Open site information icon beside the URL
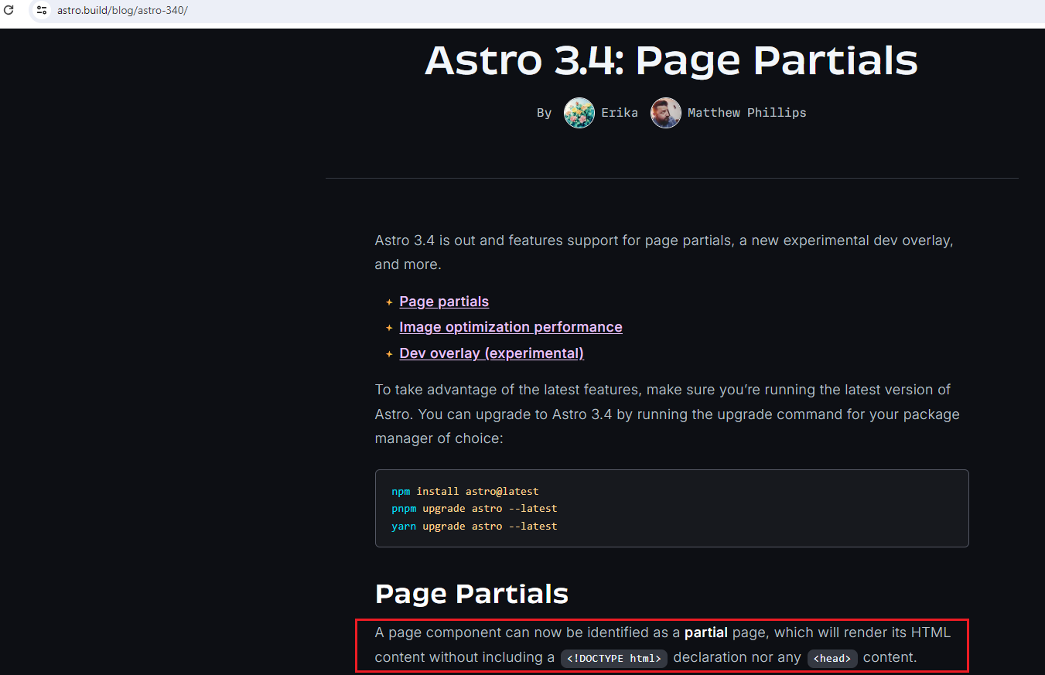Screen dimensions: 1045x675 tap(42, 10)
